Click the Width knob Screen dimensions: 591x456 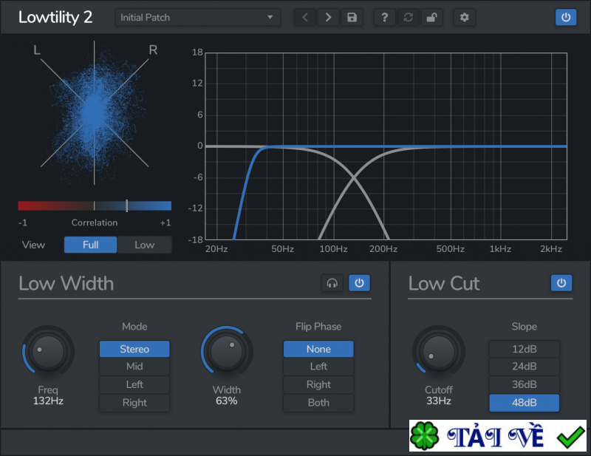(x=227, y=352)
